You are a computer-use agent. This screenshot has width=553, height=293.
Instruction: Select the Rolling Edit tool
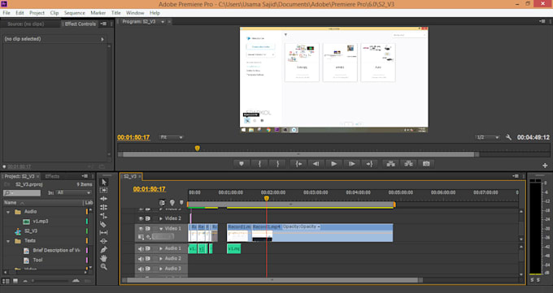pyautogui.click(x=104, y=207)
